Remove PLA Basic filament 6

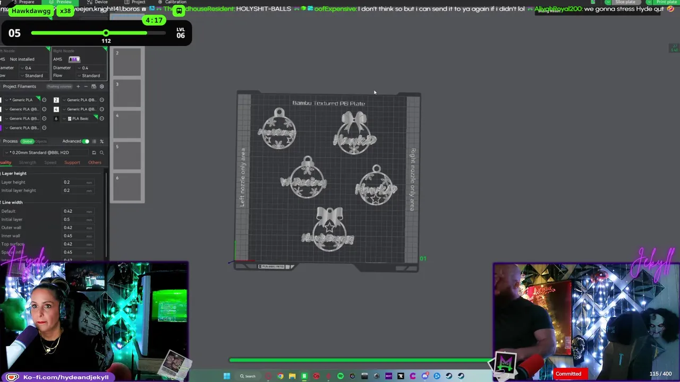tap(101, 118)
